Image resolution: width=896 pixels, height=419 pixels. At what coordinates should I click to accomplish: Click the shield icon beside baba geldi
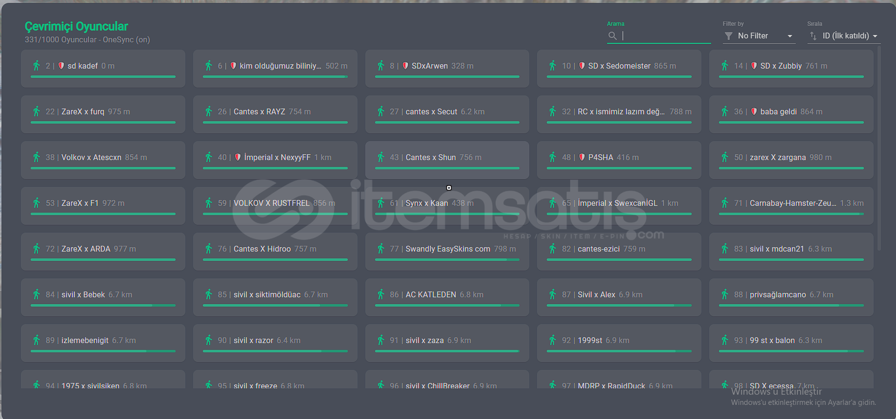click(753, 111)
